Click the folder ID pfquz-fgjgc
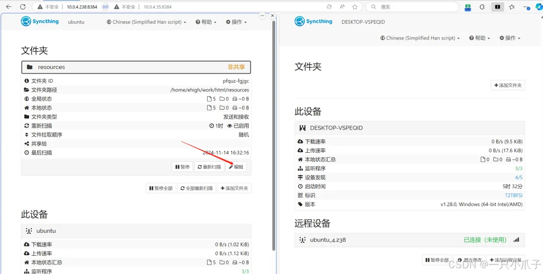 point(236,81)
